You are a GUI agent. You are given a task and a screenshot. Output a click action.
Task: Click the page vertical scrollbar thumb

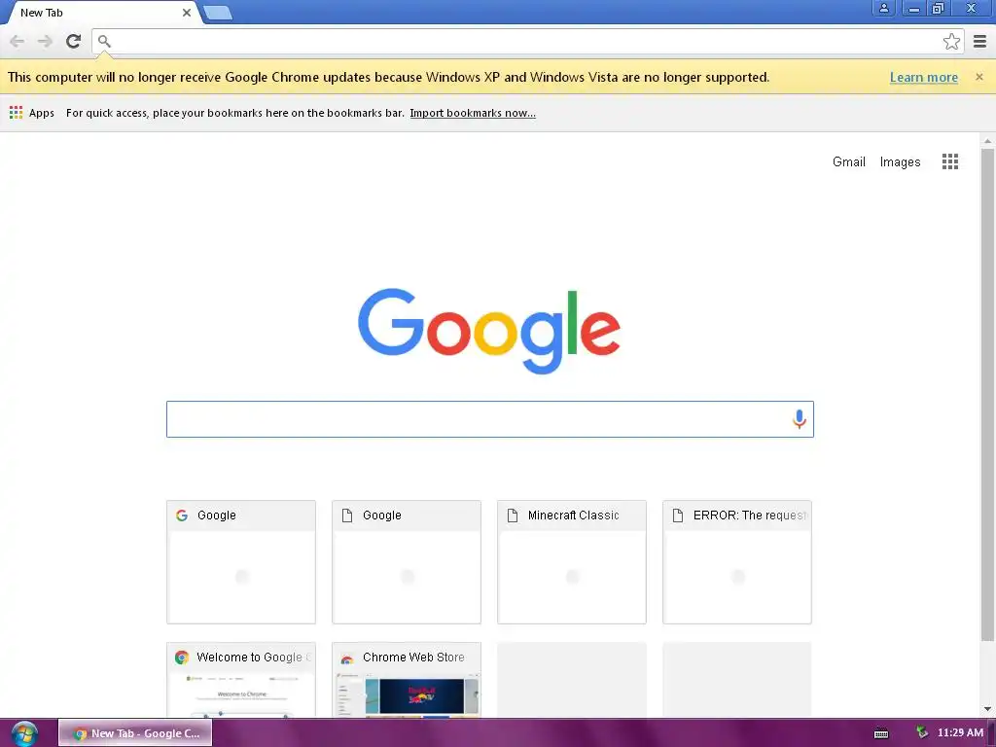point(987,395)
